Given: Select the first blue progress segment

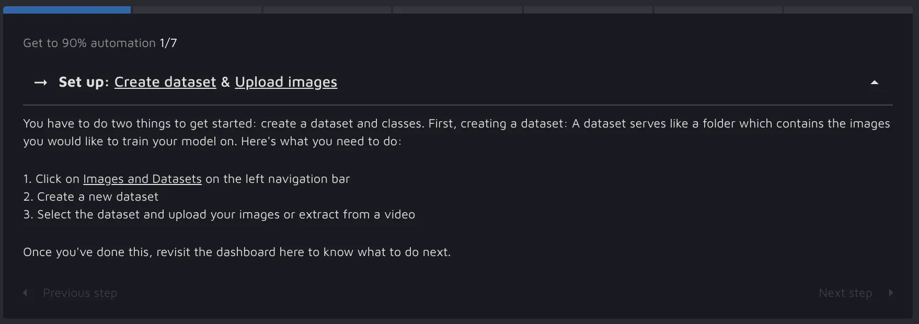Looking at the screenshot, I should (x=67, y=9).
